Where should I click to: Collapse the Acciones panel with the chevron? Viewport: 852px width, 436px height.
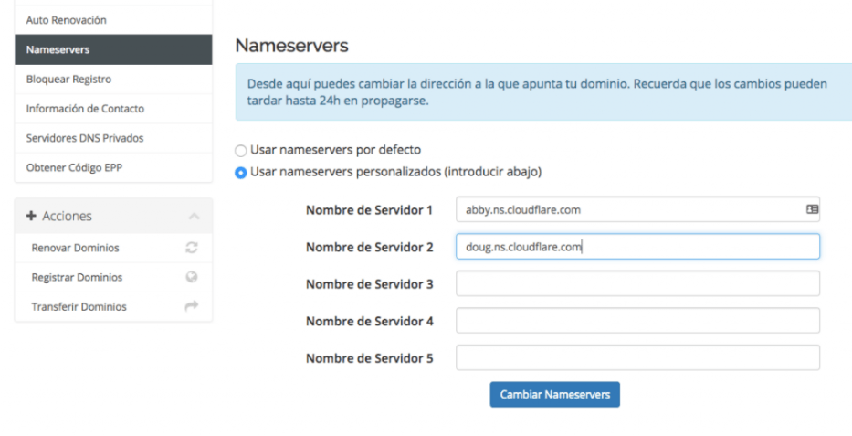[194, 217]
